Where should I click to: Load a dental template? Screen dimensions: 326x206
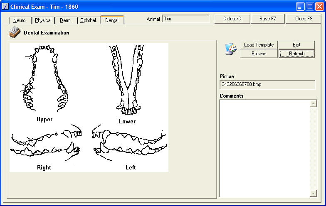click(259, 45)
